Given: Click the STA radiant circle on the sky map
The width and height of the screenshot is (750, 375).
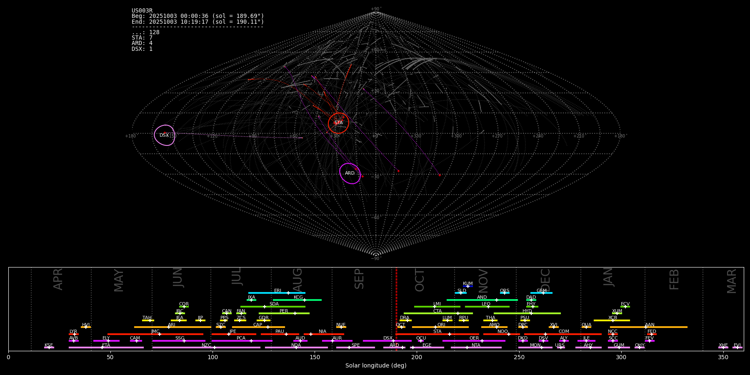Looking at the screenshot, I should coord(338,123).
